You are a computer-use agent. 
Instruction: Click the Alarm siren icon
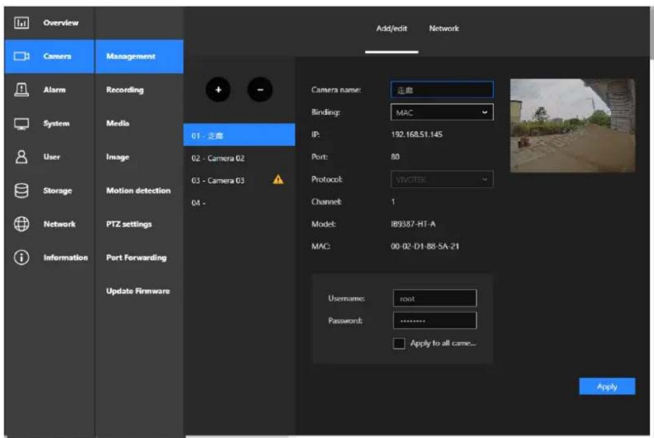tap(21, 89)
